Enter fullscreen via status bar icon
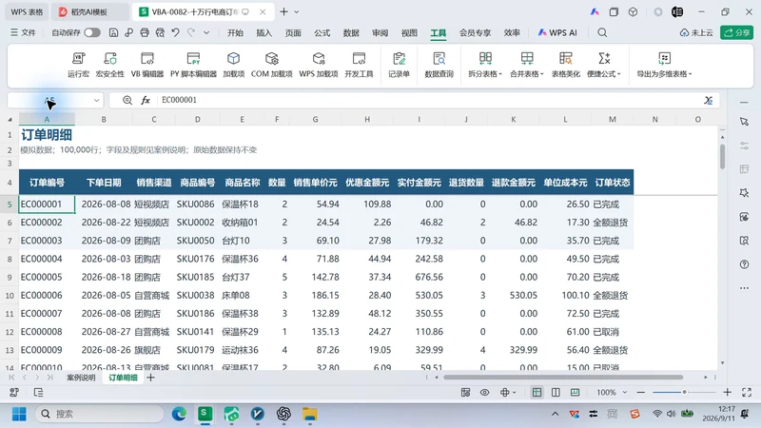Image resolution: width=761 pixels, height=428 pixels. tap(747, 392)
